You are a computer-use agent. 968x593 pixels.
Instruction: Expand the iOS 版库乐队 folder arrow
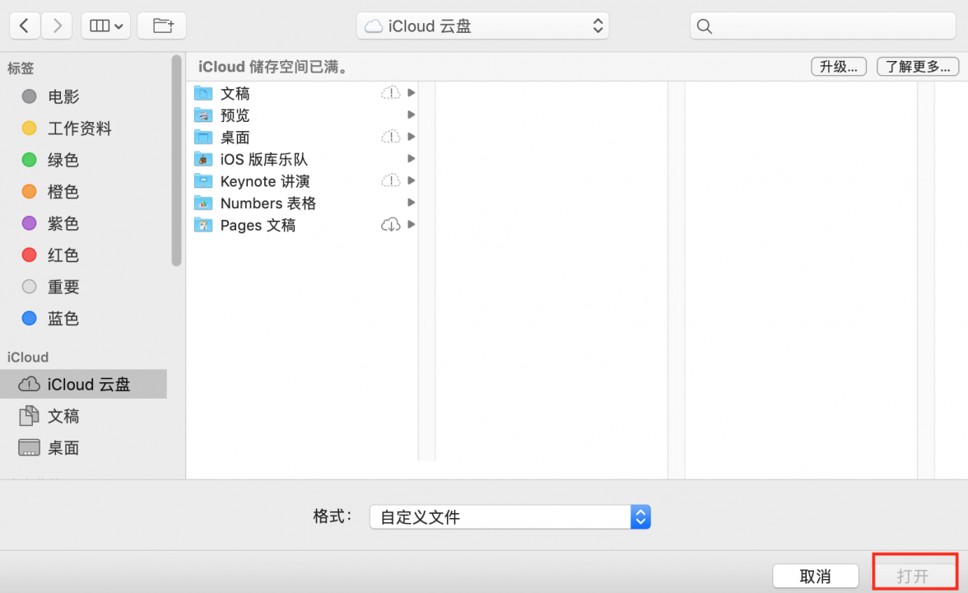tap(412, 159)
